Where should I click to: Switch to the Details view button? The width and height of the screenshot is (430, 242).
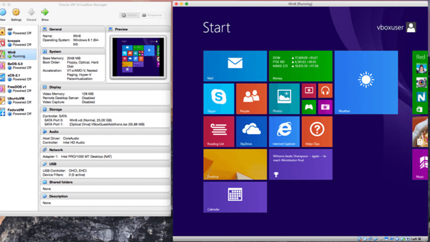tap(129, 15)
